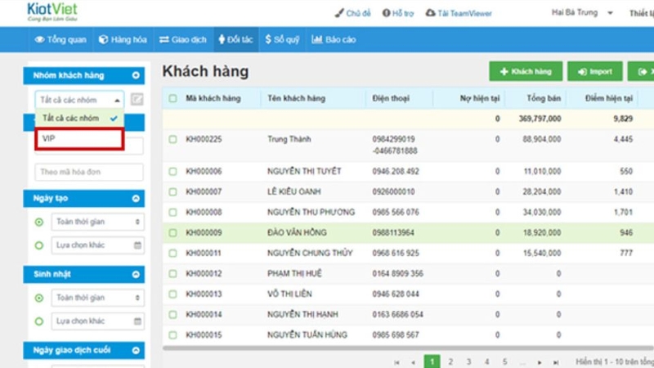Viewport: 654px width, 368px height.
Task: Tick checkbox for KH000007
Action: pos(172,192)
